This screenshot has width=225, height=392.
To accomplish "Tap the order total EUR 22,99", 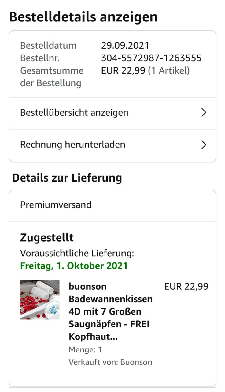I will pyautogui.click(x=123, y=71).
